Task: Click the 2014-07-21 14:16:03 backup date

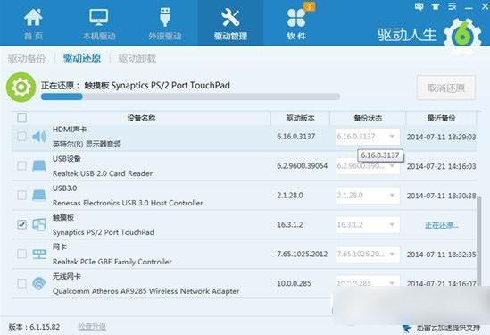Action: (441, 166)
